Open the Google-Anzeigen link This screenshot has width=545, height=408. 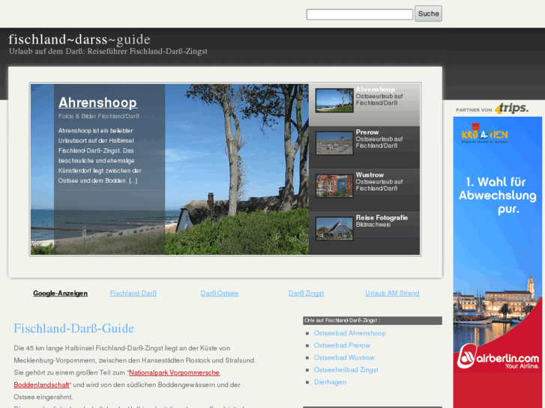click(x=61, y=293)
